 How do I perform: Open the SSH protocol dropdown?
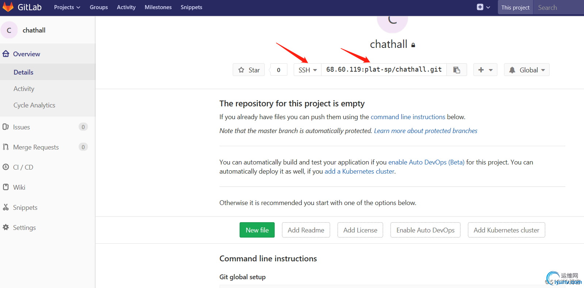click(x=308, y=70)
